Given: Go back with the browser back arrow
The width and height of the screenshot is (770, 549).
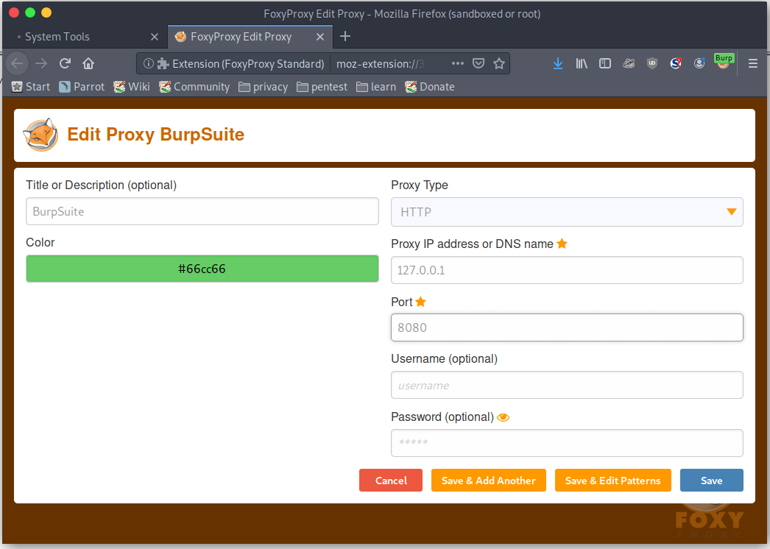Looking at the screenshot, I should (17, 63).
